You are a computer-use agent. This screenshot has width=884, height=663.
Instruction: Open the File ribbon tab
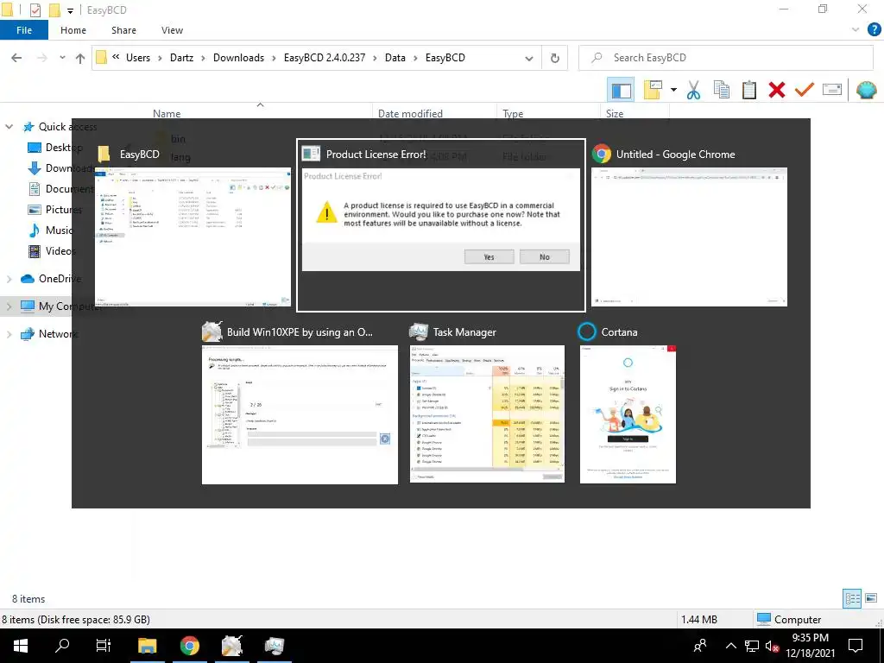pyautogui.click(x=24, y=30)
